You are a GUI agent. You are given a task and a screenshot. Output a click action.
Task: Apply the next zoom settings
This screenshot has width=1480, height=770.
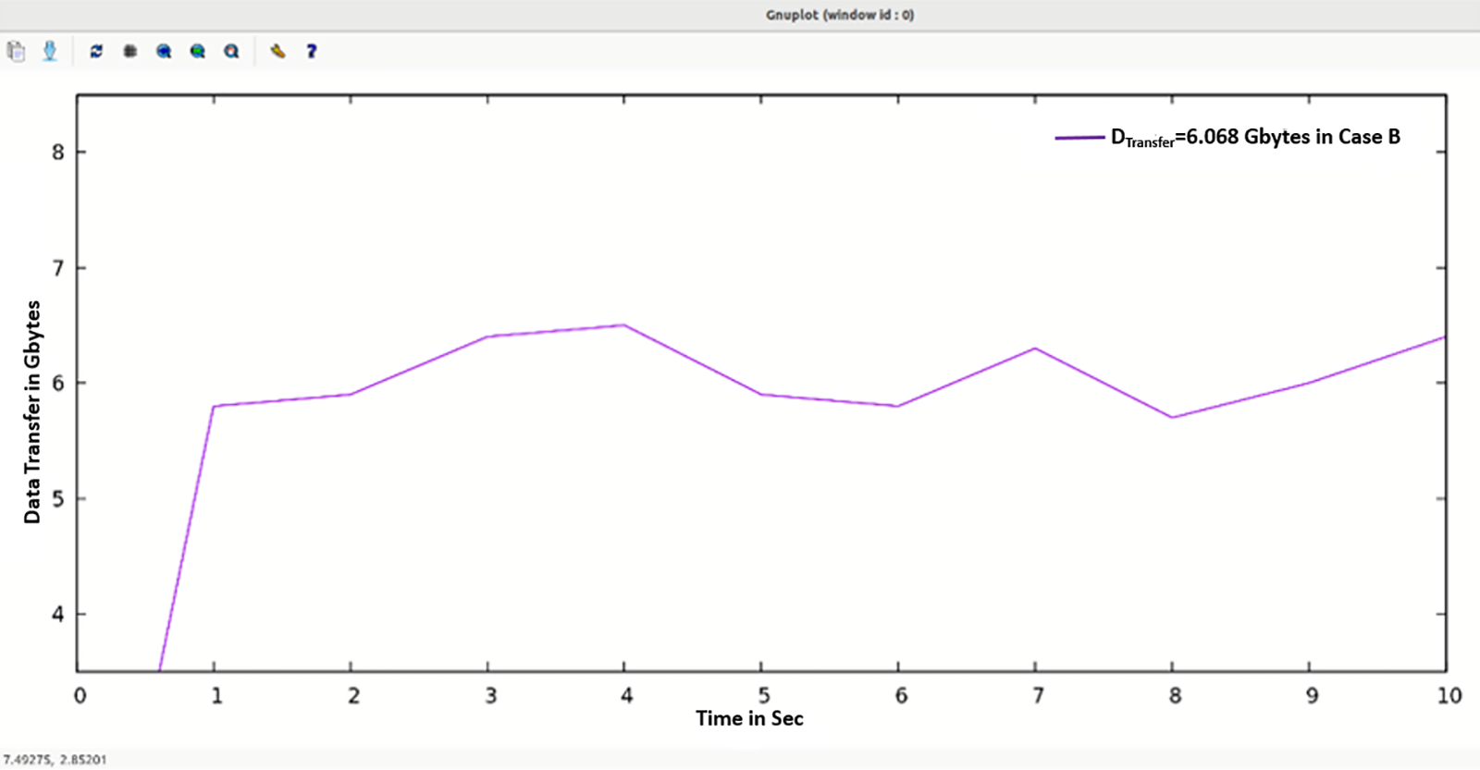point(198,51)
